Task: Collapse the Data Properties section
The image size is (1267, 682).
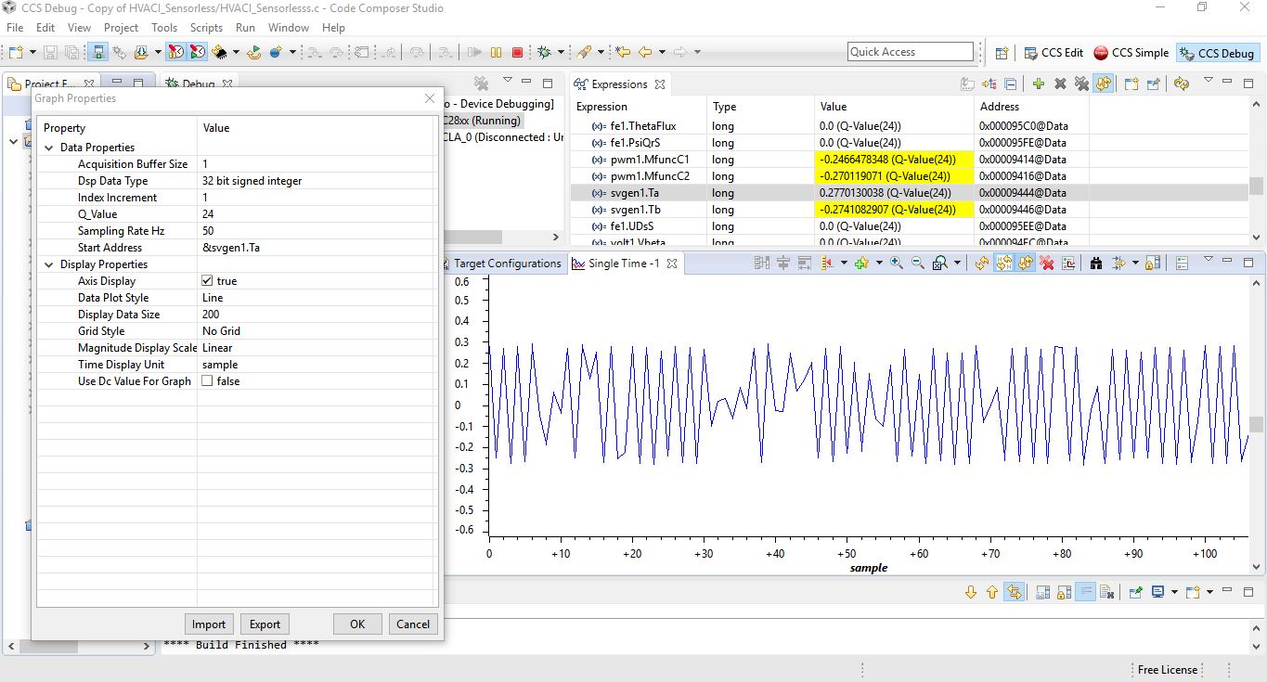Action: click(x=49, y=148)
